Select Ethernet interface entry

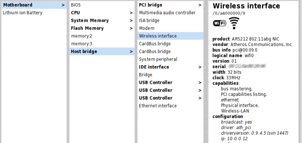click(157, 106)
